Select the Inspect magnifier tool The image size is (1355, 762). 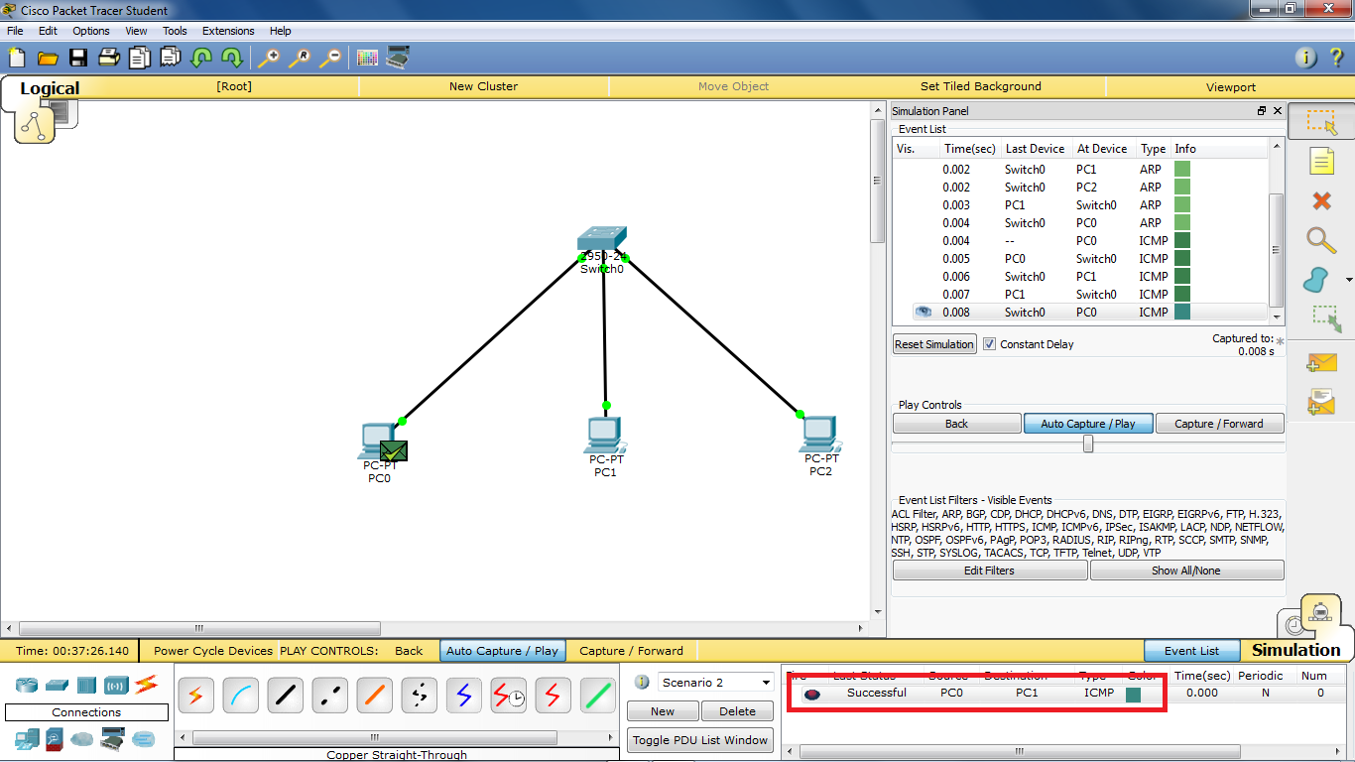[1321, 241]
